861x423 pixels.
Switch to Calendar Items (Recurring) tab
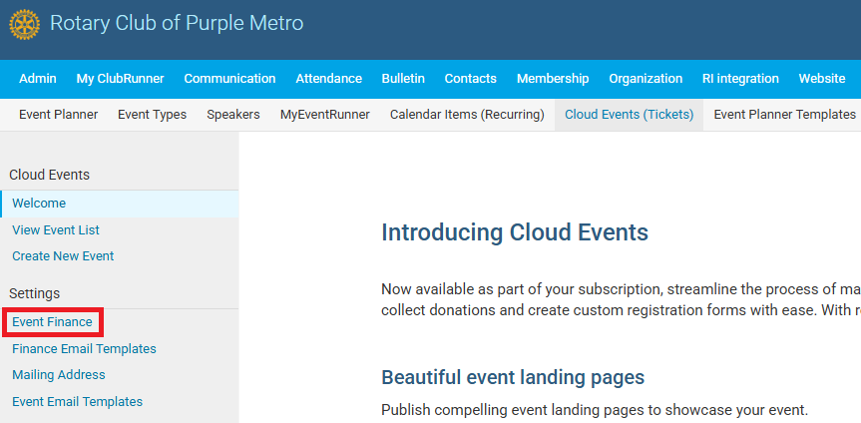pyautogui.click(x=467, y=115)
